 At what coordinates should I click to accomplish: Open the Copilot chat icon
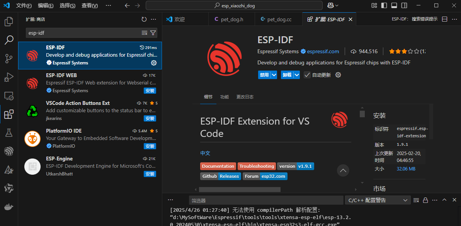(330, 5)
